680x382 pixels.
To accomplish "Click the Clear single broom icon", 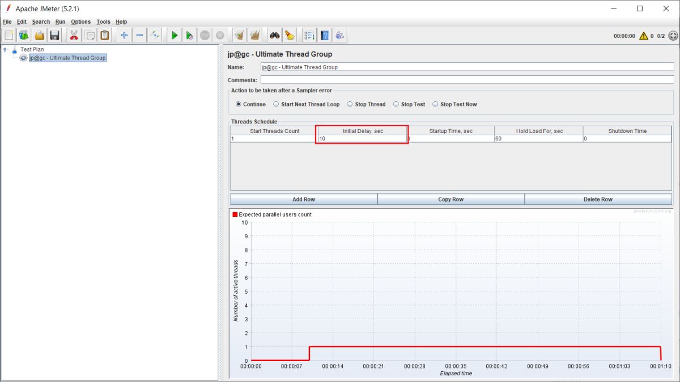I will 239,35.
